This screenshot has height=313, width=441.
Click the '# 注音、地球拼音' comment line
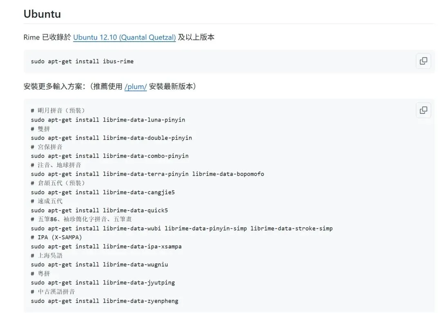tap(56, 165)
